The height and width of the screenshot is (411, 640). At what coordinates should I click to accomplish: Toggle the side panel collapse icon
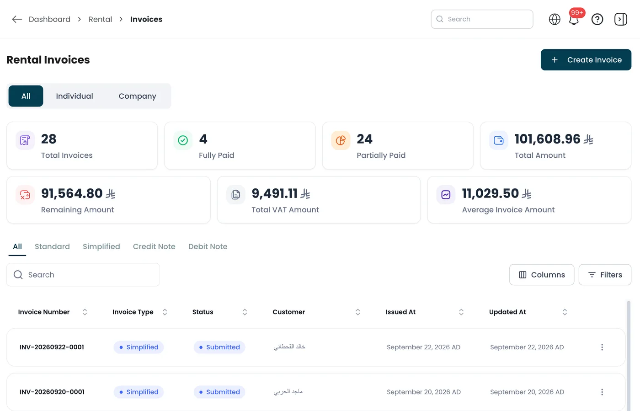click(621, 19)
